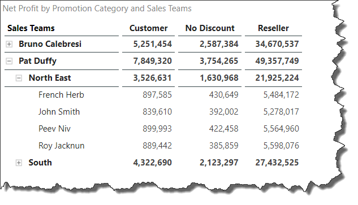Sort by Sales Teams column header
The width and height of the screenshot is (358, 205).
pos(31,28)
